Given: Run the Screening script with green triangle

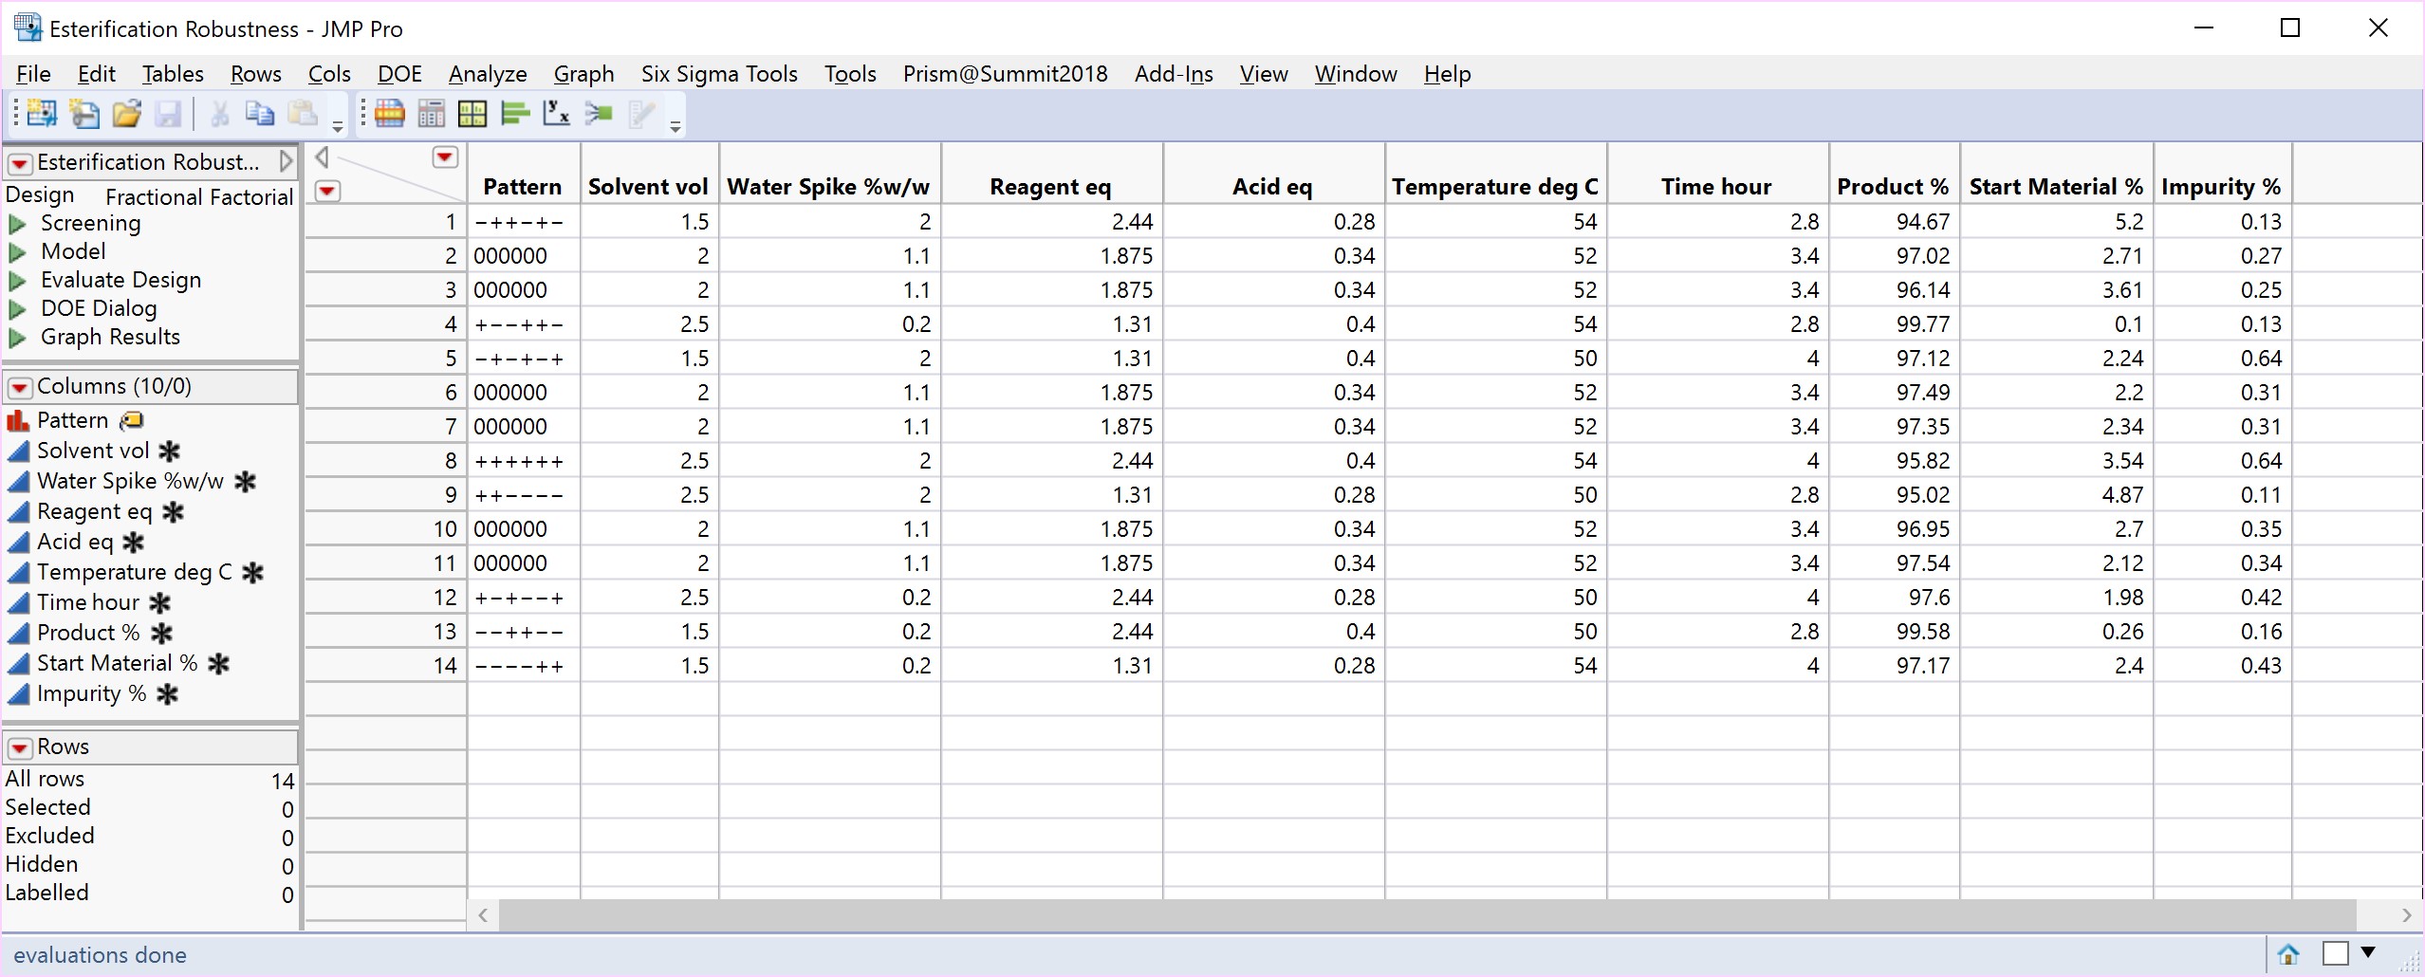Looking at the screenshot, I should [x=17, y=224].
